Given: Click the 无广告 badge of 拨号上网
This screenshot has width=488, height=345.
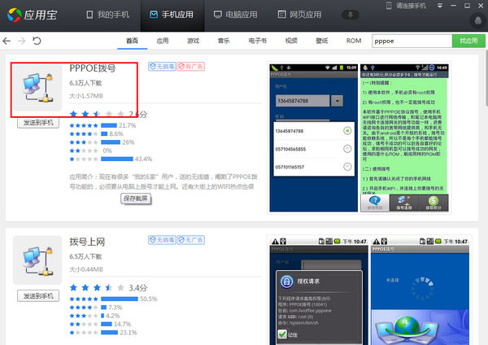Looking at the screenshot, I should click(x=191, y=240).
